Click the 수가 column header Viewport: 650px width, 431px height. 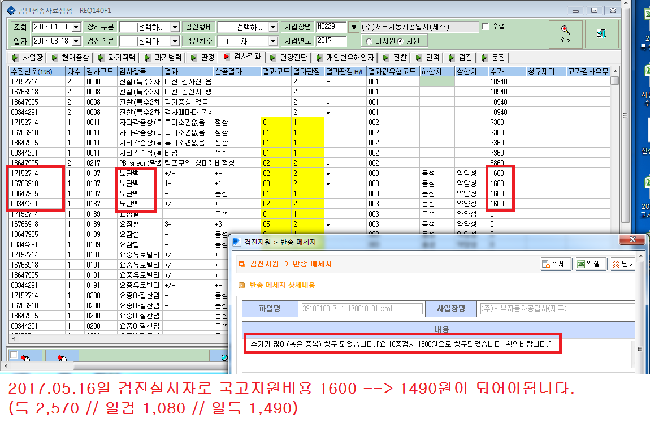point(507,71)
